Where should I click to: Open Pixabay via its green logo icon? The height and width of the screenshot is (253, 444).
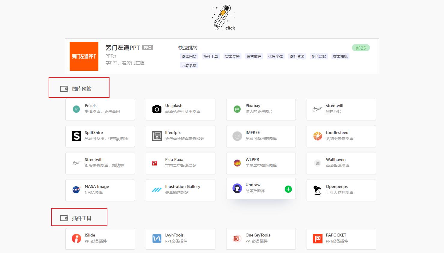coord(237,109)
